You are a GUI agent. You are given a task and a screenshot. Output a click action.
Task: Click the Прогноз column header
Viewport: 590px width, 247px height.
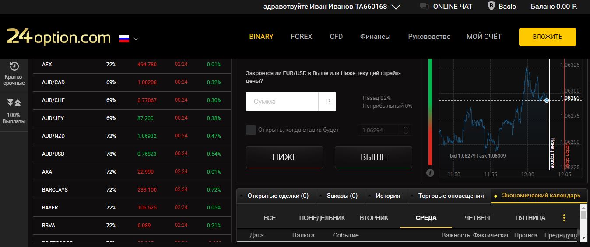click(x=526, y=235)
